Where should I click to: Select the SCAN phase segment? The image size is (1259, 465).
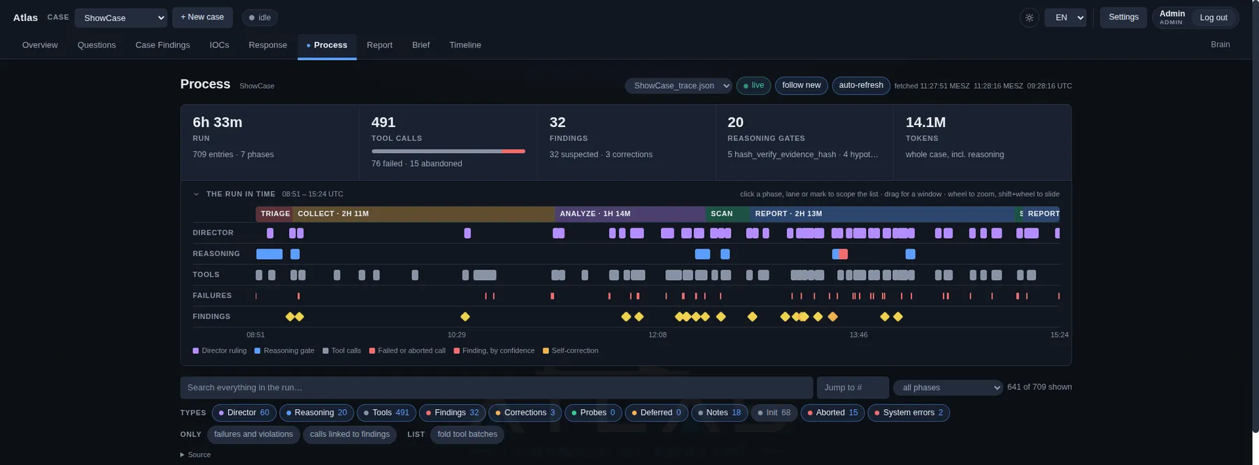point(727,214)
